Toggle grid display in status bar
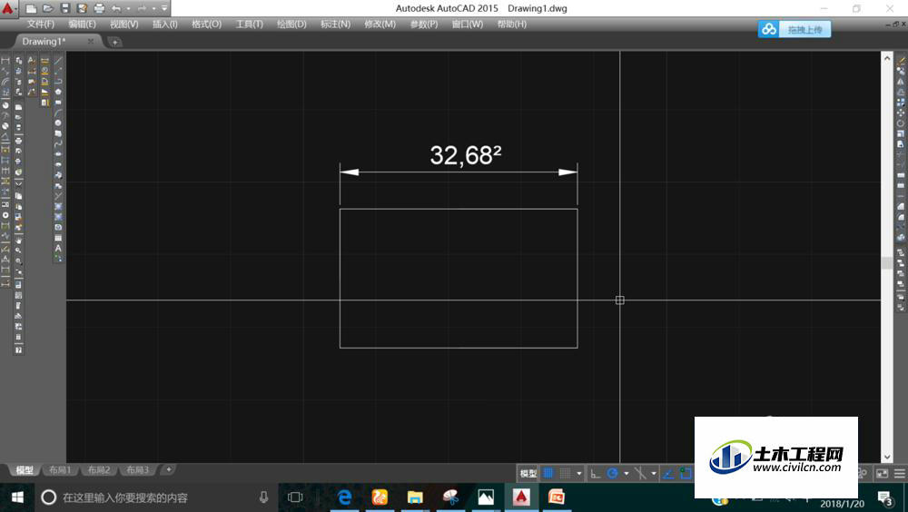The height and width of the screenshot is (512, 908). point(548,473)
